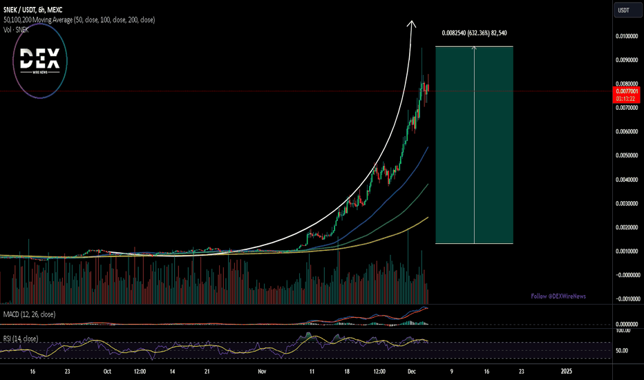Select the 50,100,200 Moving Average indicator legend

coord(79,20)
